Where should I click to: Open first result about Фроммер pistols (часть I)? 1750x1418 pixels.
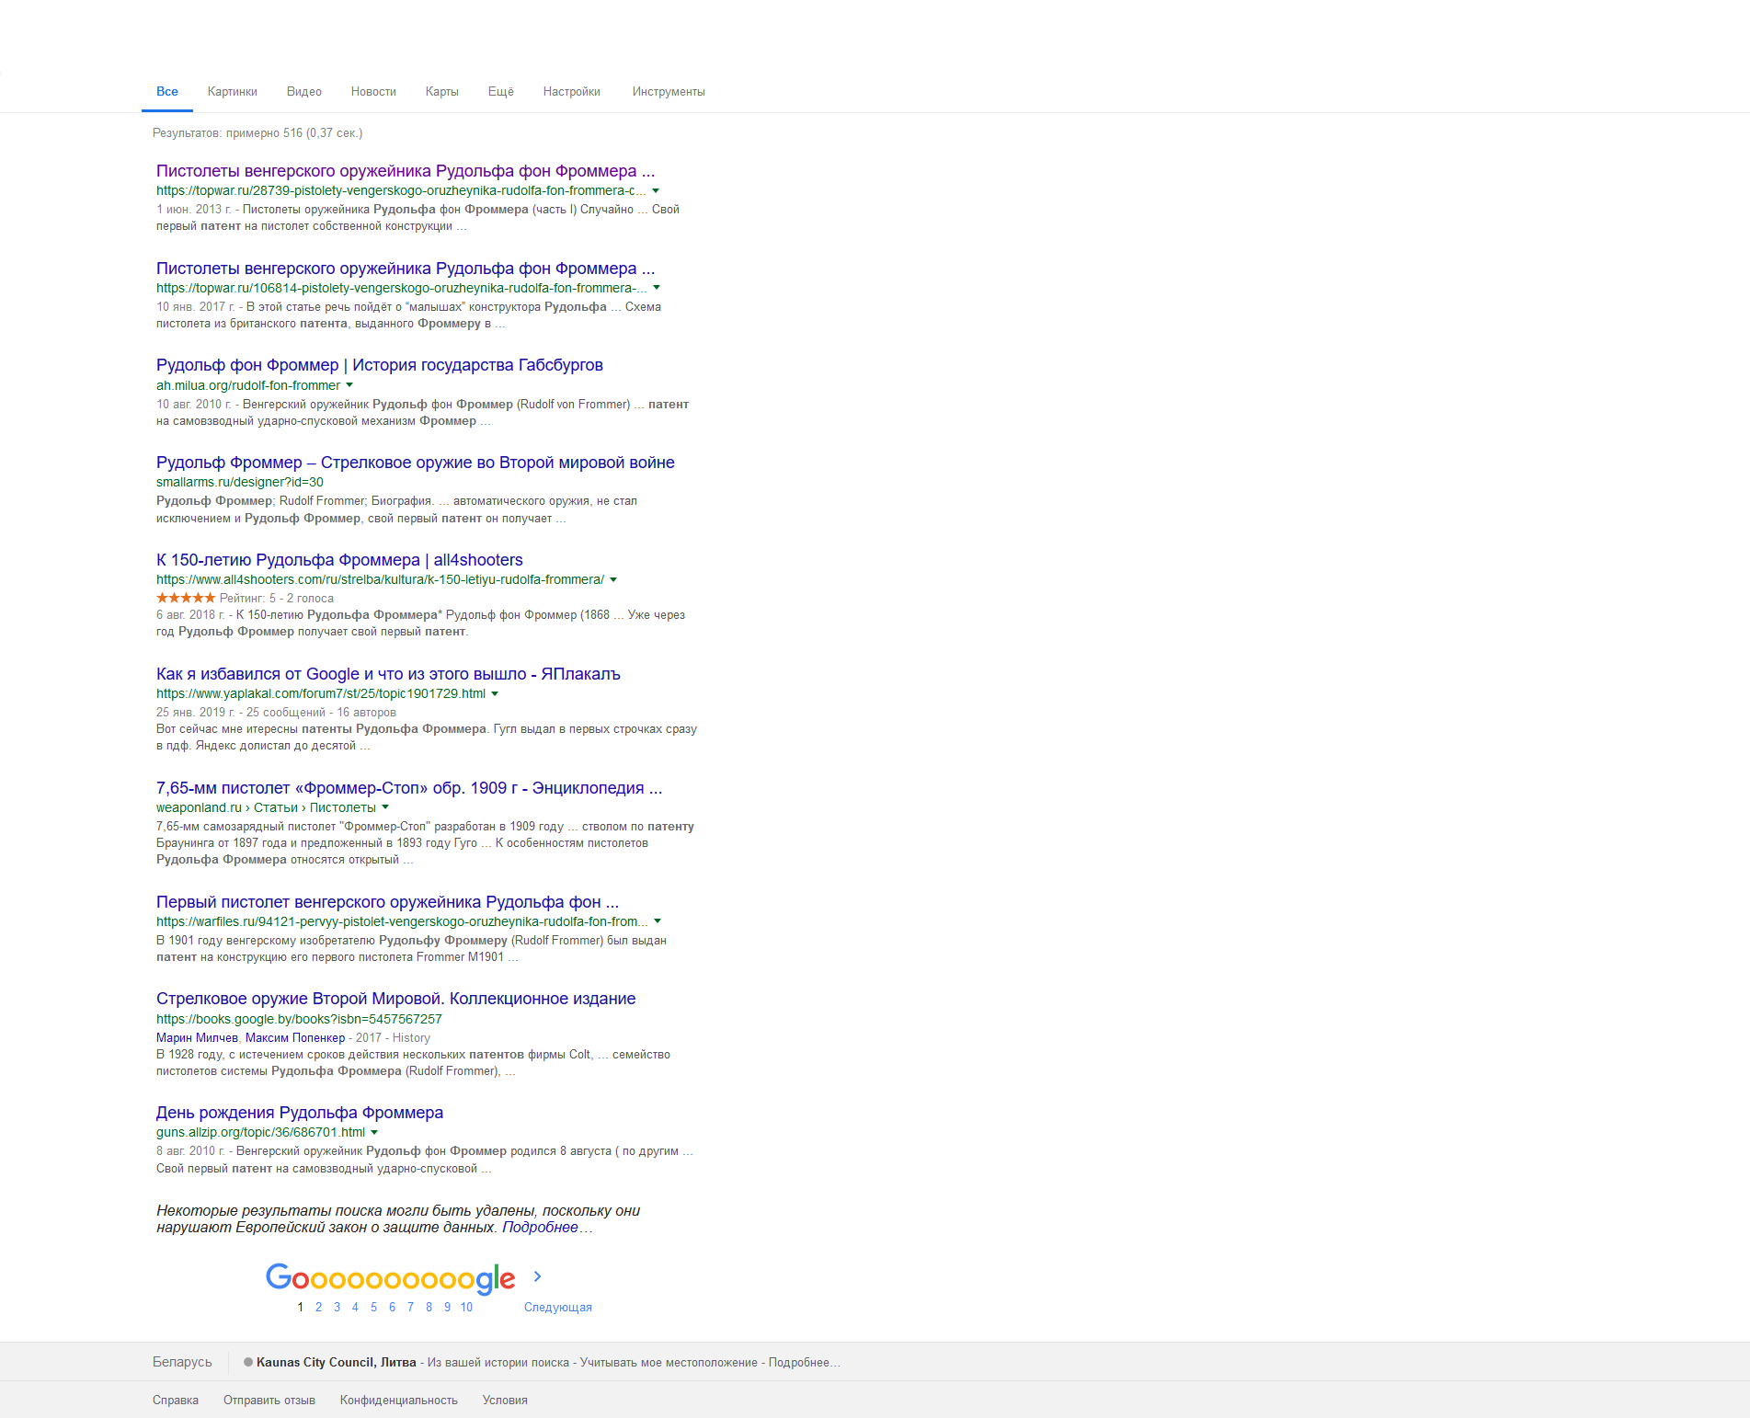[406, 171]
